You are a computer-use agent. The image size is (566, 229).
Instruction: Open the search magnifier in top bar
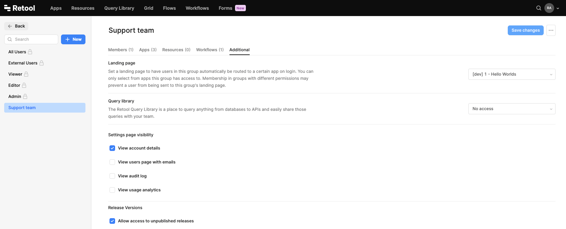pyautogui.click(x=539, y=8)
